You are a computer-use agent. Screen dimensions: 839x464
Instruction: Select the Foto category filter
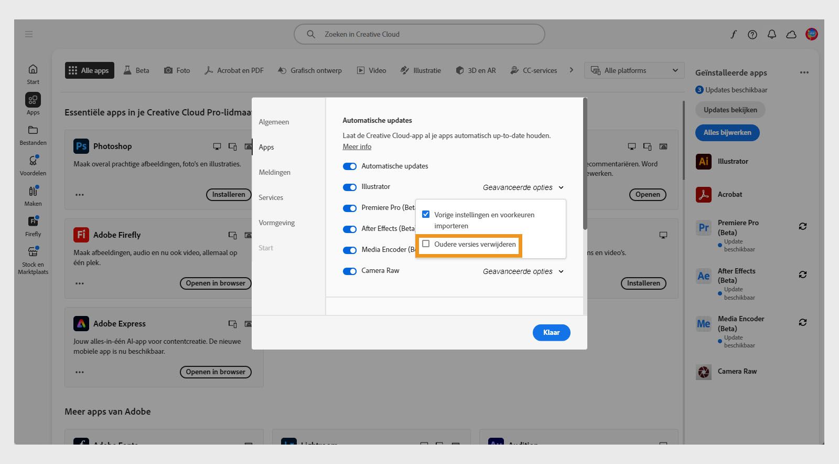(177, 70)
